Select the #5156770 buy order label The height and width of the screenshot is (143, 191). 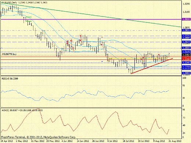10,54
